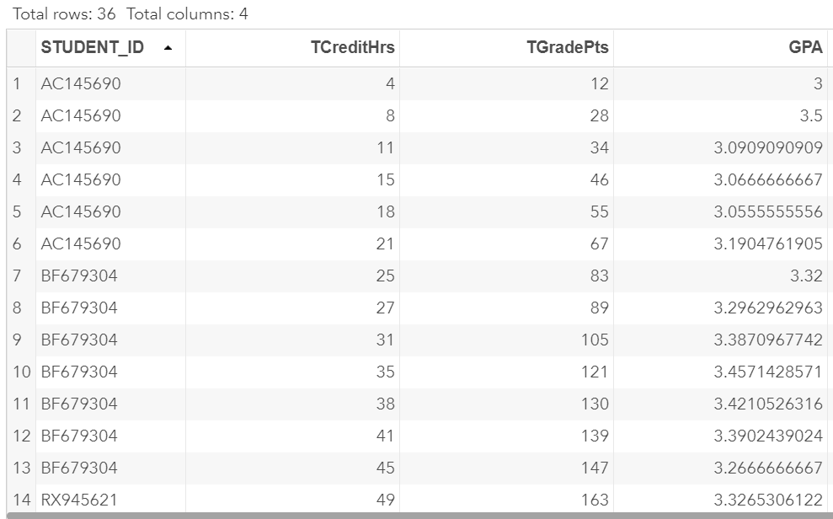
Task: Click TCreditHrs value 49
Action: 385,500
